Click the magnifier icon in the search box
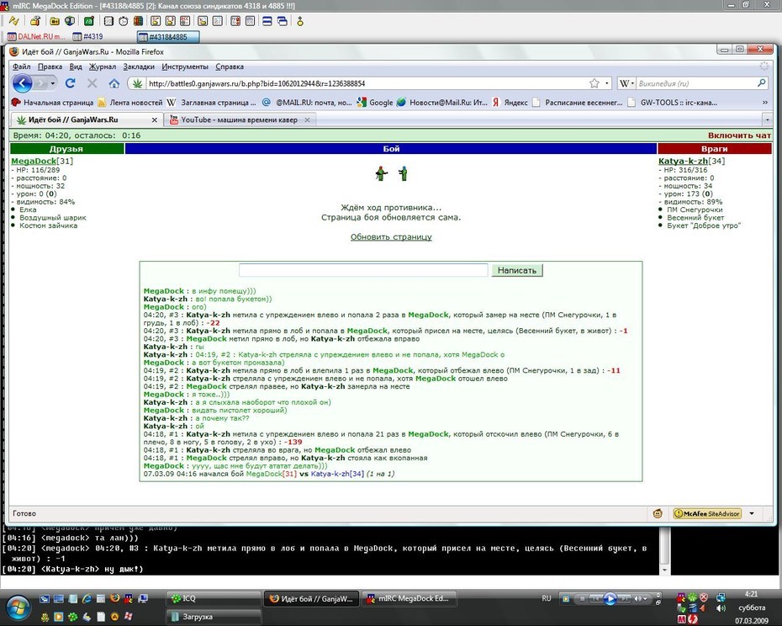This screenshot has height=626, width=782. pos(762,82)
